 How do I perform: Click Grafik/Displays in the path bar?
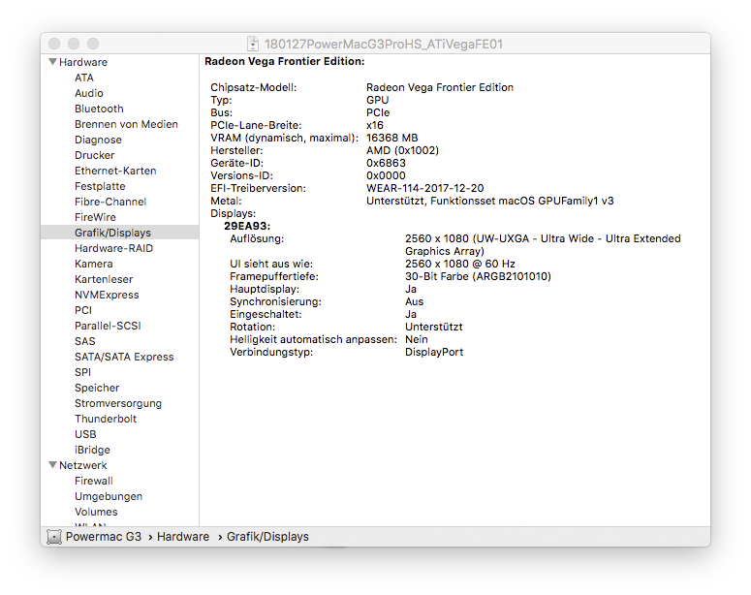[267, 537]
